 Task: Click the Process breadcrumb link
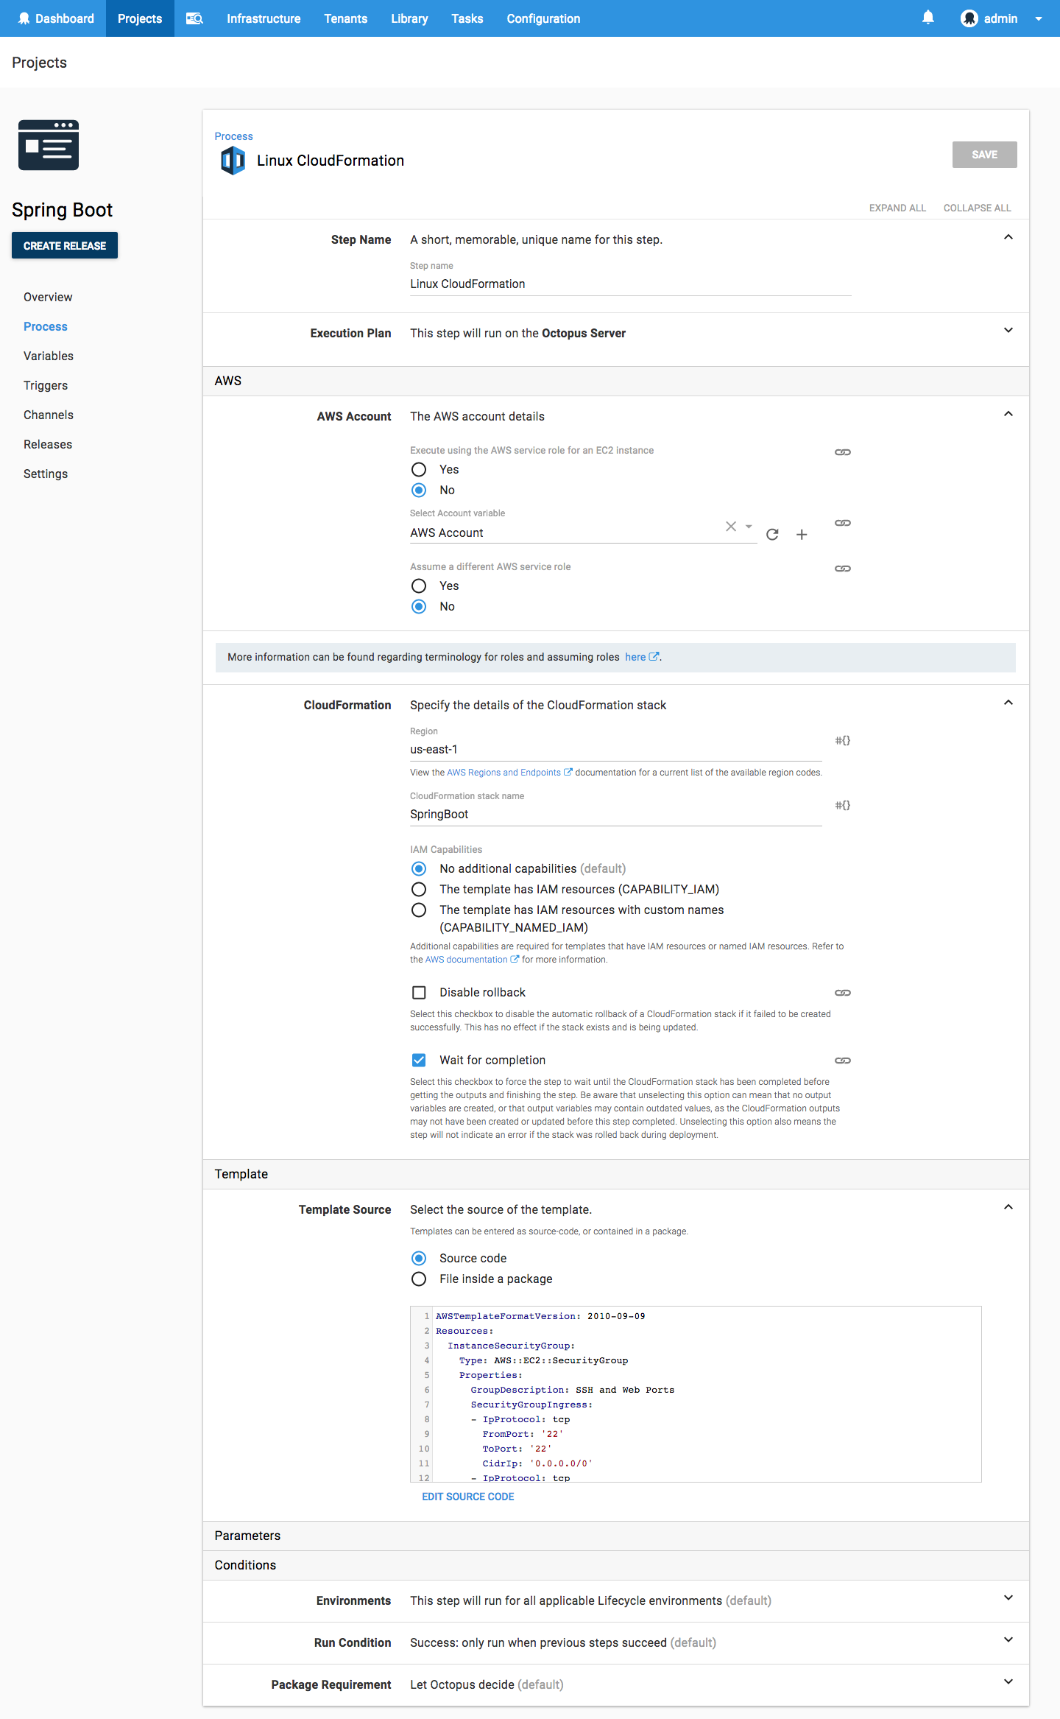click(233, 136)
